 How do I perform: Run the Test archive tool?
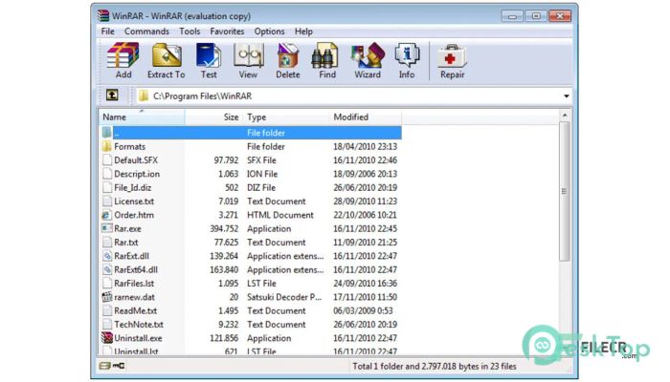(209, 60)
